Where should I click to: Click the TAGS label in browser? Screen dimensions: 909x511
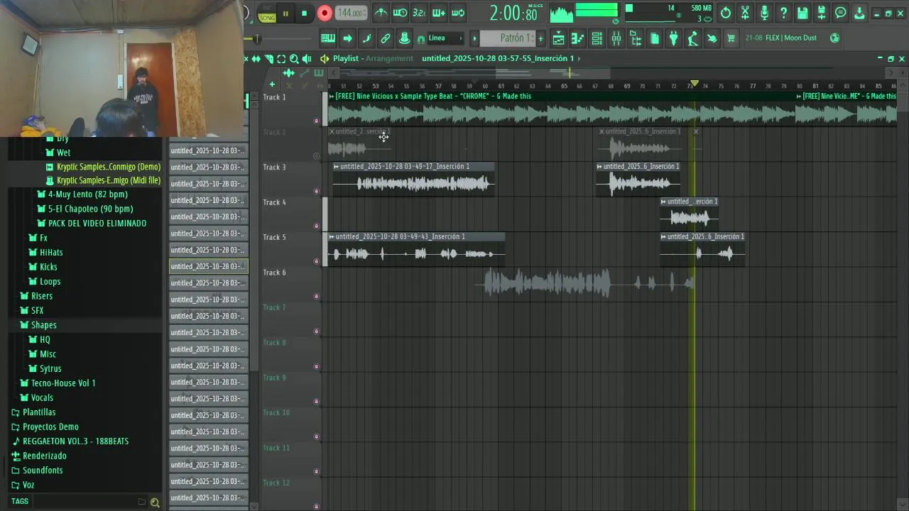20,501
